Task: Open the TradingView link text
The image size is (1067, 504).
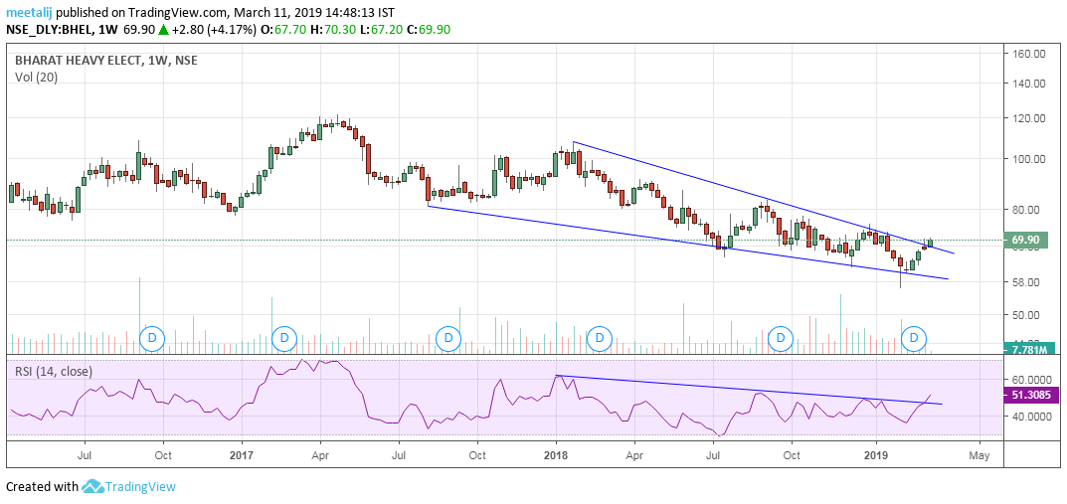Action: [x=140, y=487]
